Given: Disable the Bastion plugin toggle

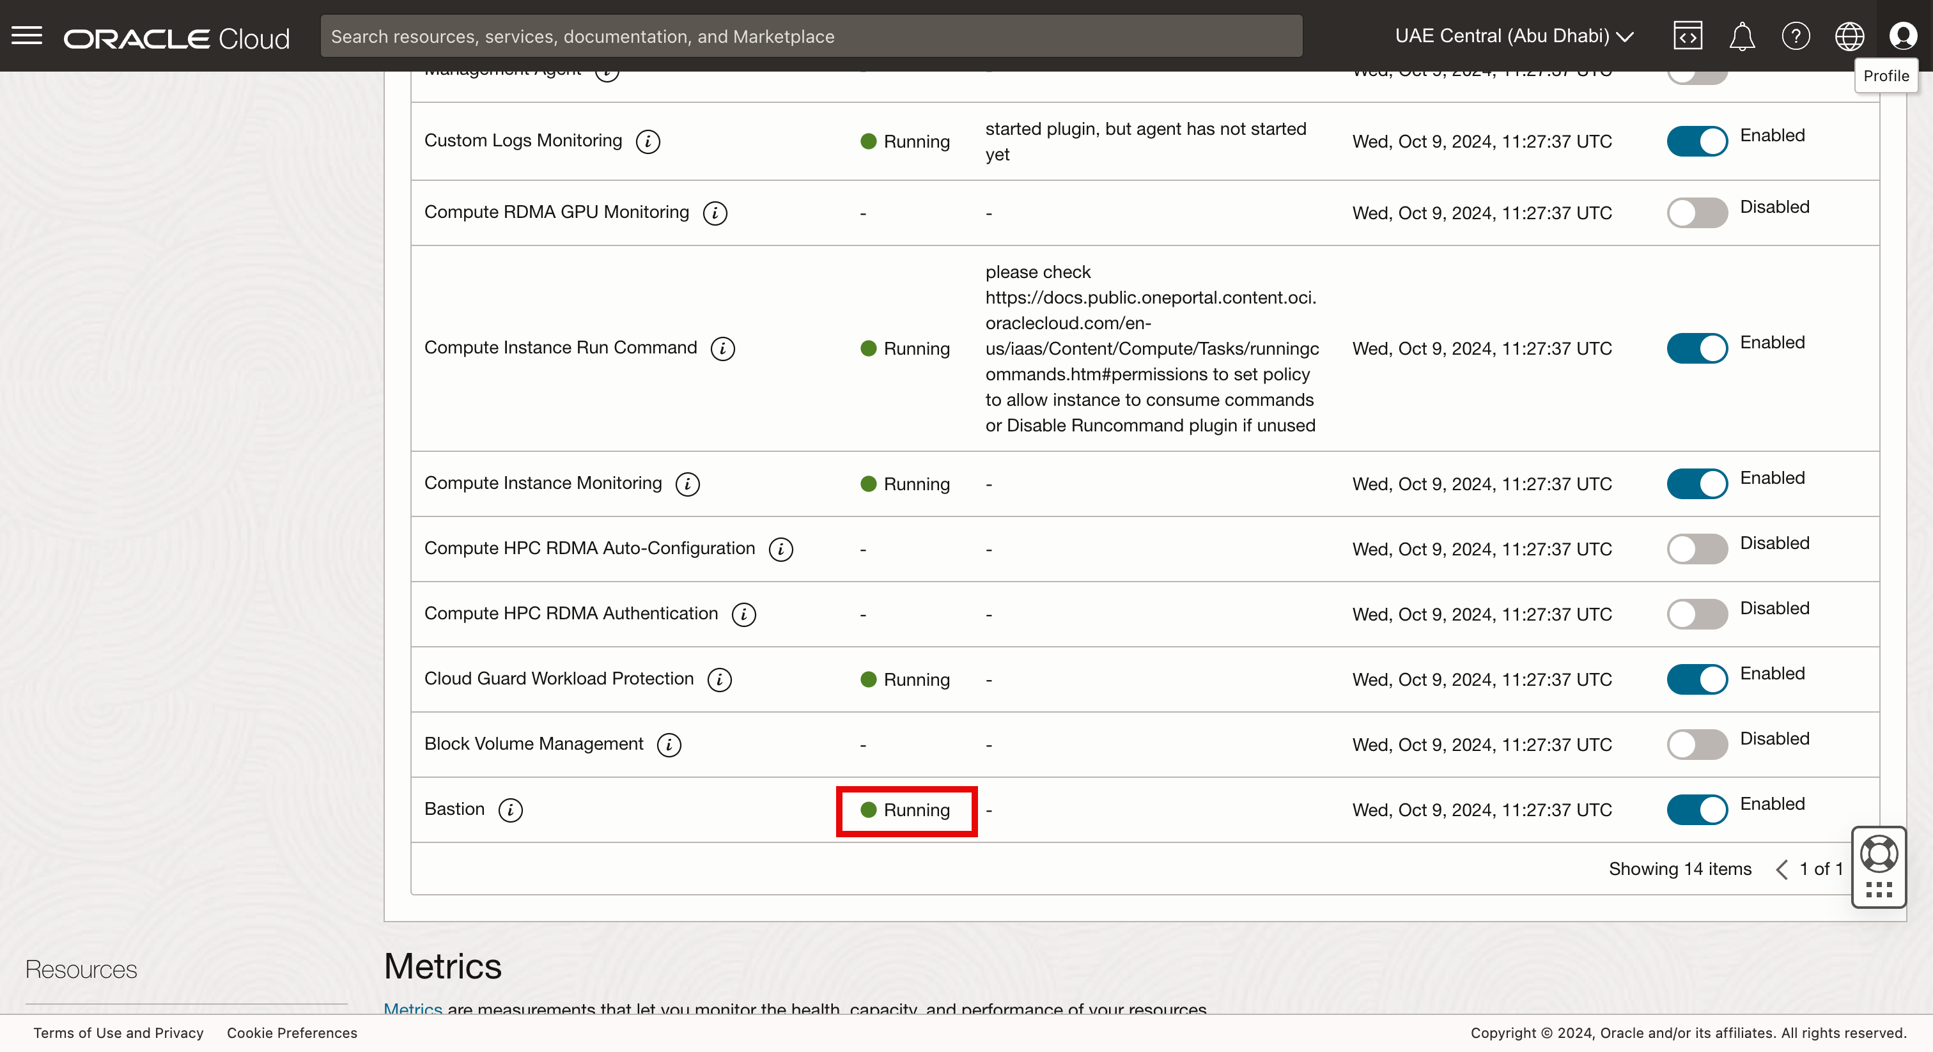Looking at the screenshot, I should pos(1696,810).
